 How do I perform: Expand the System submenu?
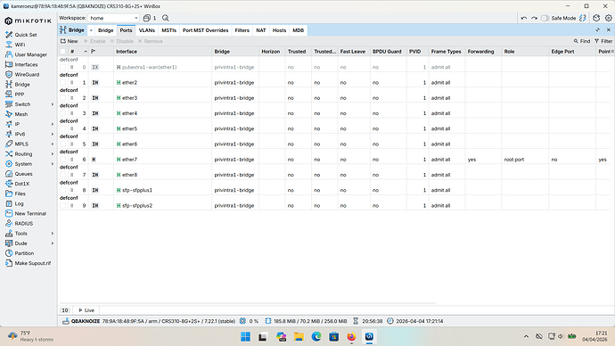click(x=53, y=164)
